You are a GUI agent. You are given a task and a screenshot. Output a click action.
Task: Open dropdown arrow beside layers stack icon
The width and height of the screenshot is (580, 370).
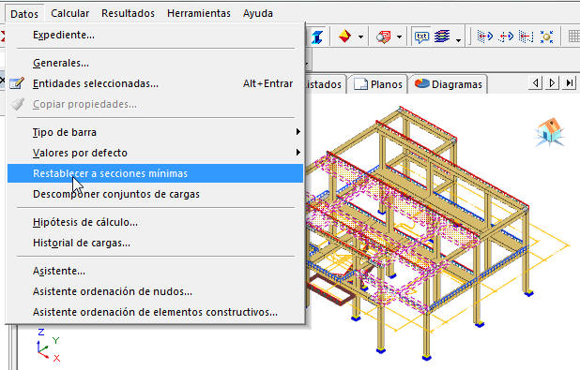458,40
